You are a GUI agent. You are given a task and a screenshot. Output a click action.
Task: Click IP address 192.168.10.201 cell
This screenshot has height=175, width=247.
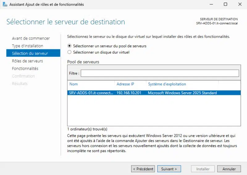[x=129, y=93]
